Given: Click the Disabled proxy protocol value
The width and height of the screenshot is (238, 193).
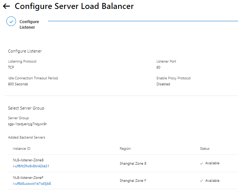Looking at the screenshot, I should 163,84.
